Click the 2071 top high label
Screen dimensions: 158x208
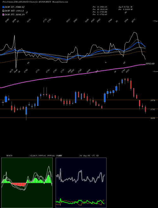[133, 21]
